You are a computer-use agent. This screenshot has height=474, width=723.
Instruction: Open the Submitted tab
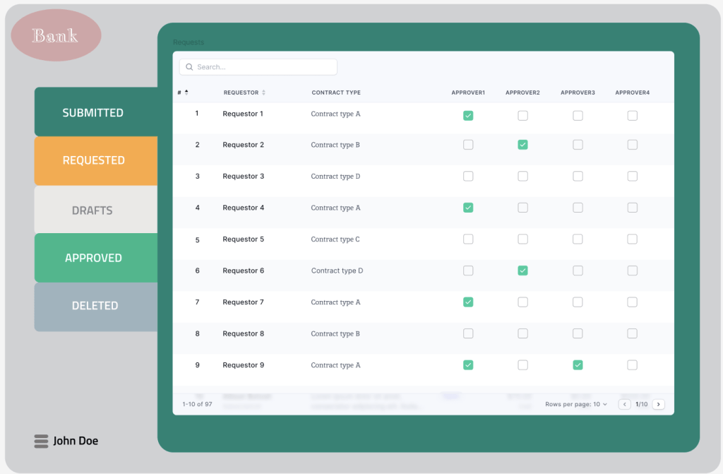coord(93,113)
